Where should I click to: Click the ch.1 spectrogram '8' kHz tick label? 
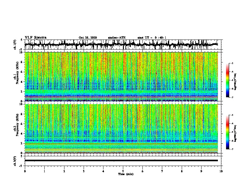(x=22, y=62)
